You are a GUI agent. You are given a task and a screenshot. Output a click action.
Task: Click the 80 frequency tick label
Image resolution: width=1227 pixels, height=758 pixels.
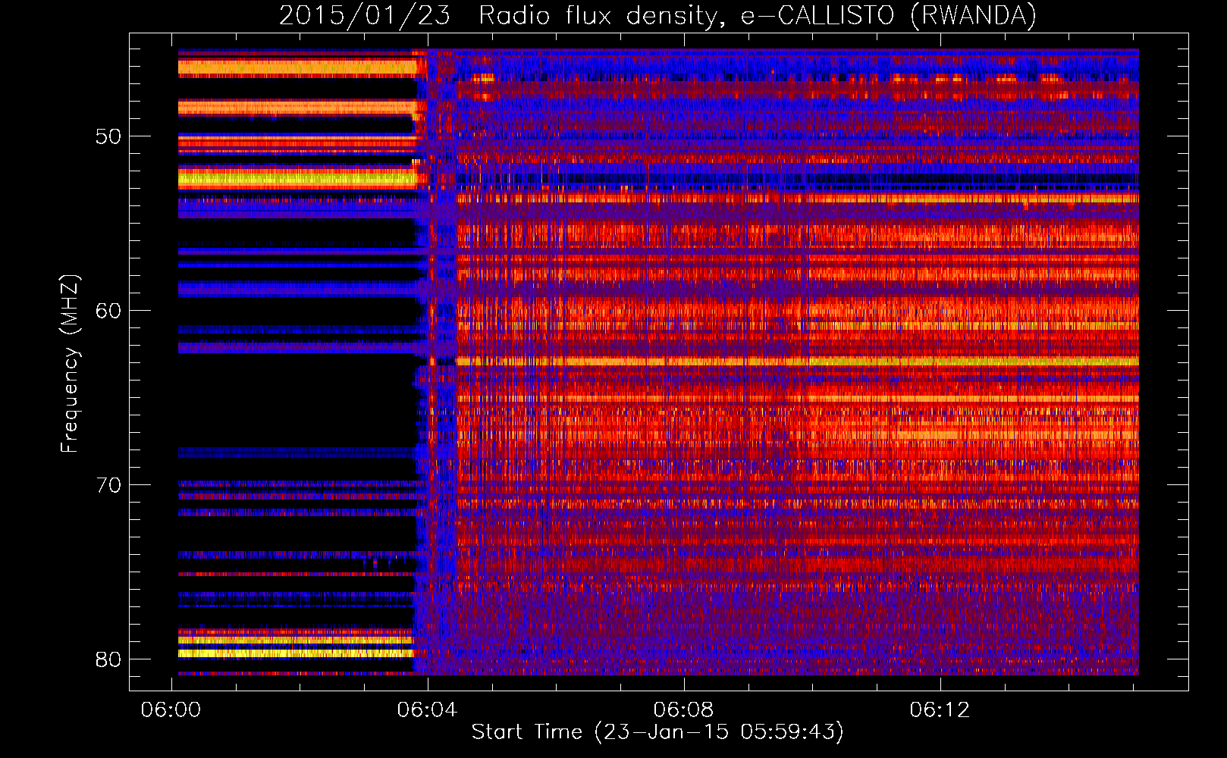(x=108, y=659)
